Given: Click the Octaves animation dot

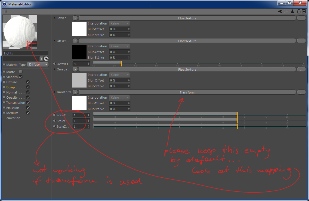Looking at the screenshot, I should pyautogui.click(x=54, y=64).
